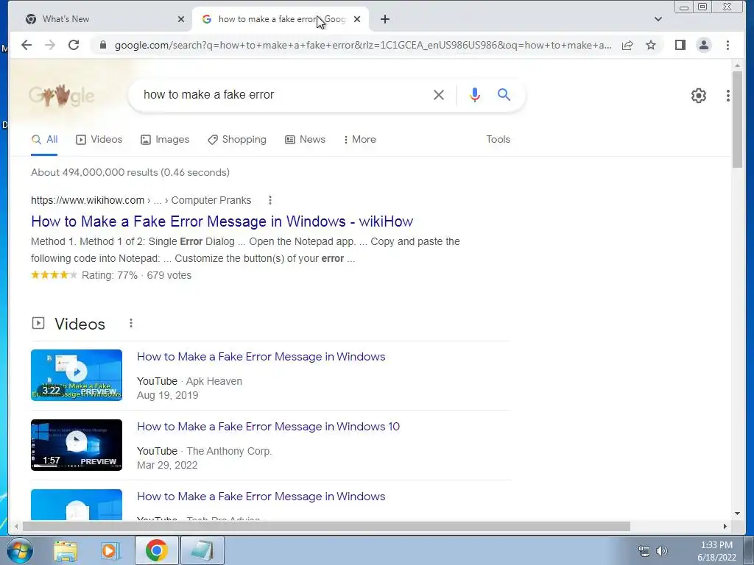Open the tab search dropdown arrow

[658, 19]
